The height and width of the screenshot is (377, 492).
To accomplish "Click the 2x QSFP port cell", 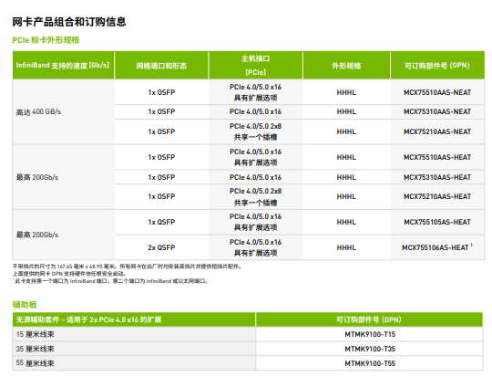I will [161, 247].
